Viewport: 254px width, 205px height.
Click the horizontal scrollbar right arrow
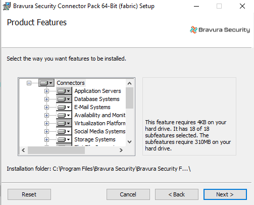pyautogui.click(x=121, y=150)
